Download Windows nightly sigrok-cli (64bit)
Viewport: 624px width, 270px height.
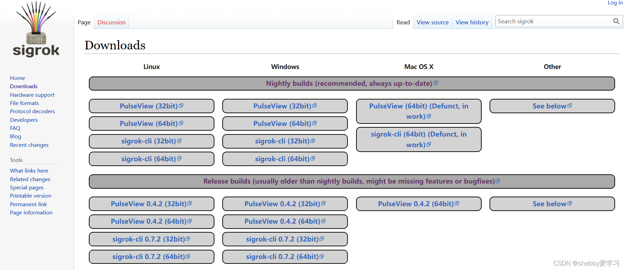285,159
